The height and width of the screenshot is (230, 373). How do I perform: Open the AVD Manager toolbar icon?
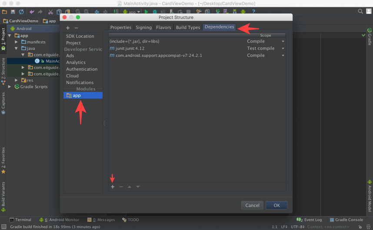[226, 11]
